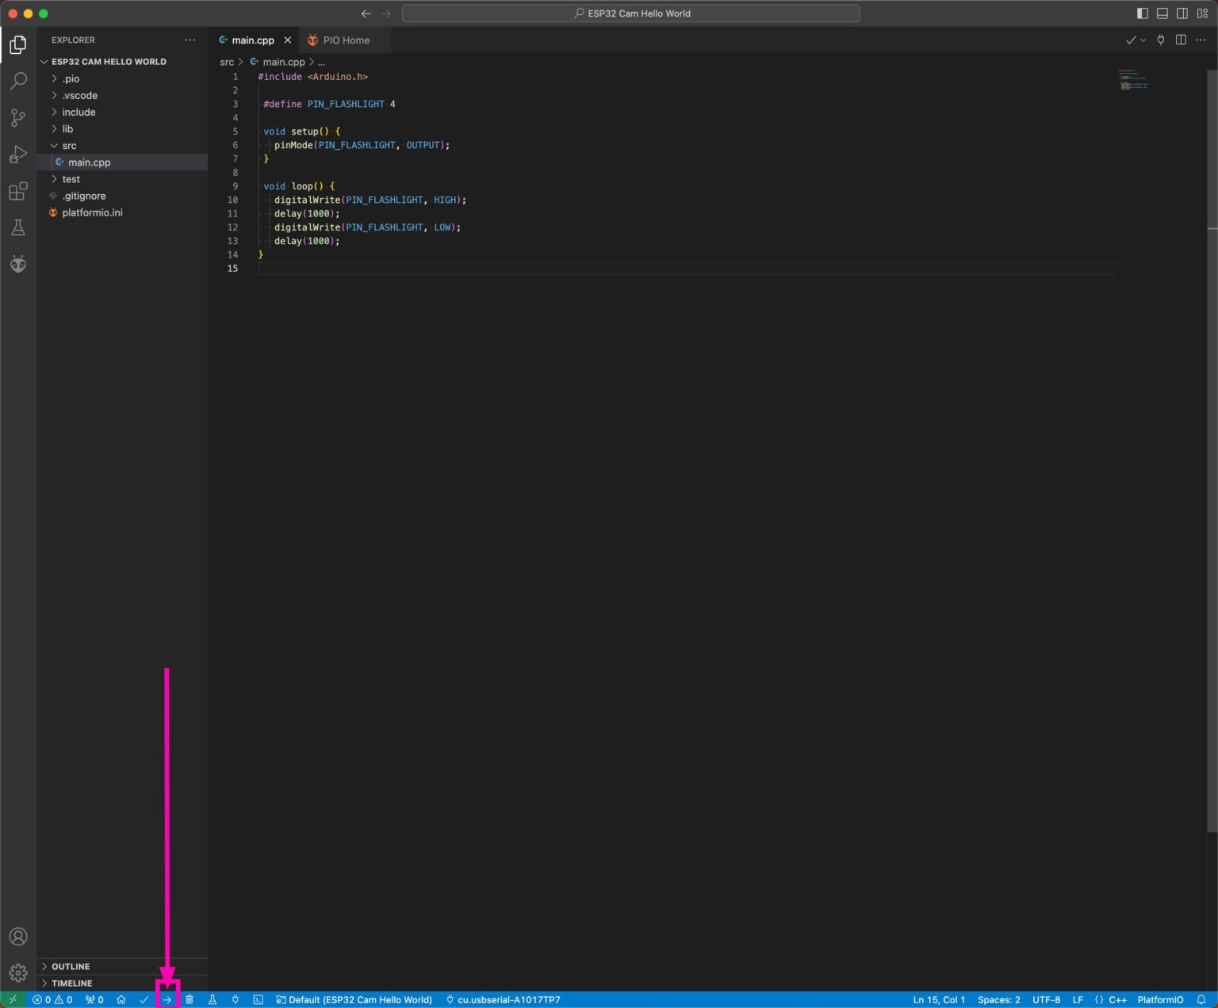The image size is (1218, 1008).
Task: Open the PlatformIO alien-head sidebar view
Action: pos(18,264)
